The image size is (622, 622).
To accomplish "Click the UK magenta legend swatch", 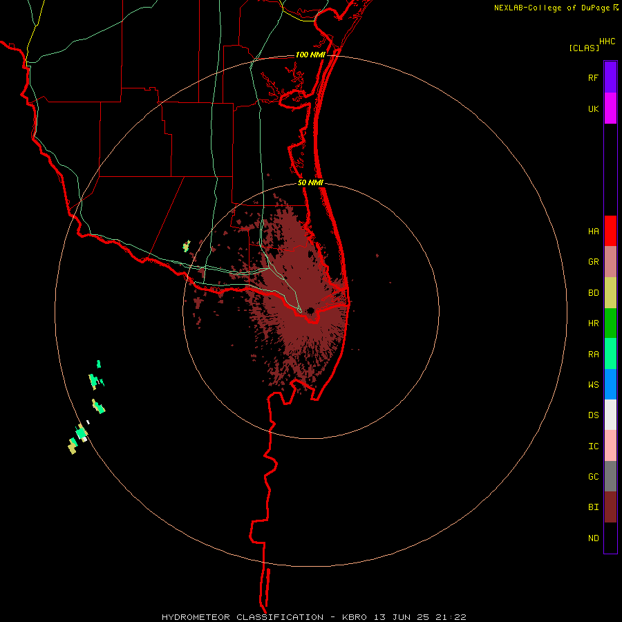I will tap(610, 109).
